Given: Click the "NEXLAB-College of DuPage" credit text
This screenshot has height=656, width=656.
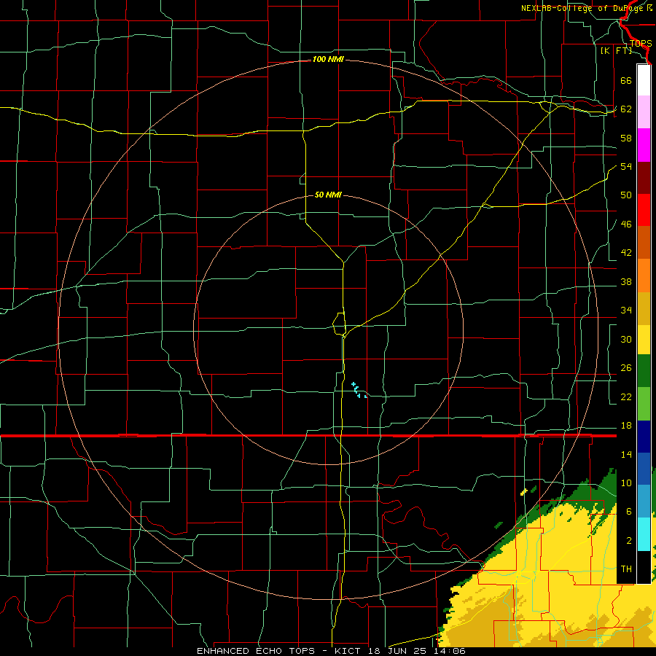Looking at the screenshot, I should [583, 8].
